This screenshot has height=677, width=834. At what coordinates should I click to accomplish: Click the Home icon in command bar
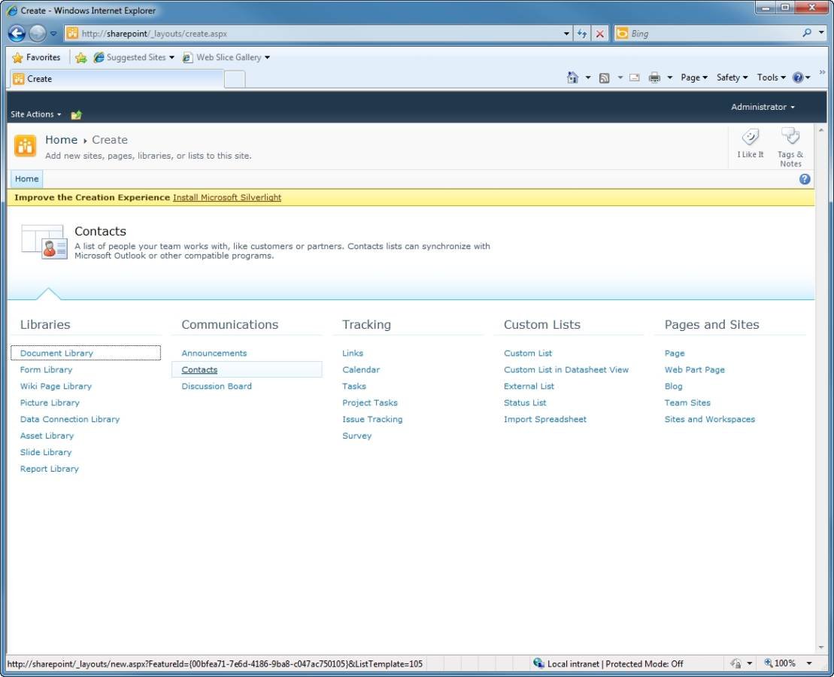[572, 77]
